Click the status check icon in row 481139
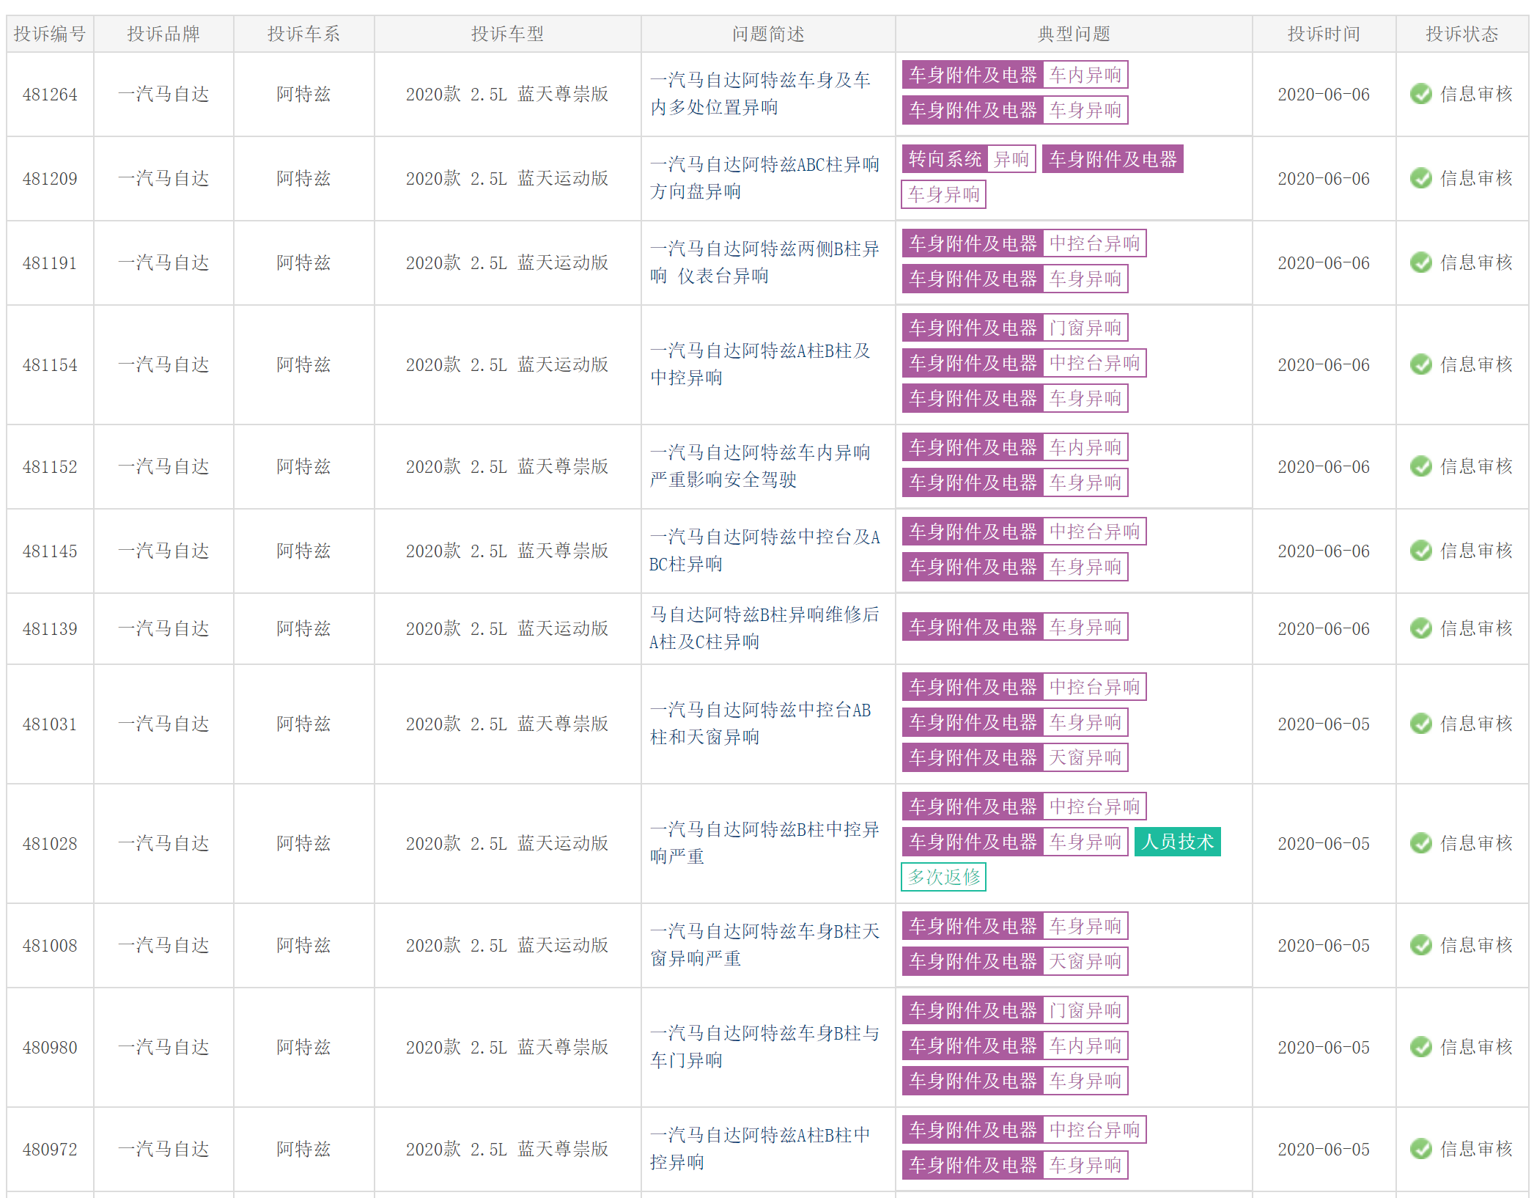 (x=1420, y=628)
